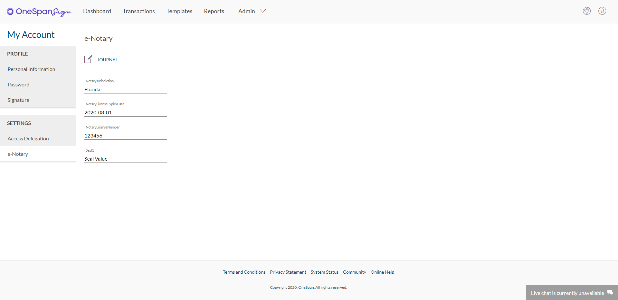Select Signature in sidebar
This screenshot has width=618, height=300.
pos(38,100)
